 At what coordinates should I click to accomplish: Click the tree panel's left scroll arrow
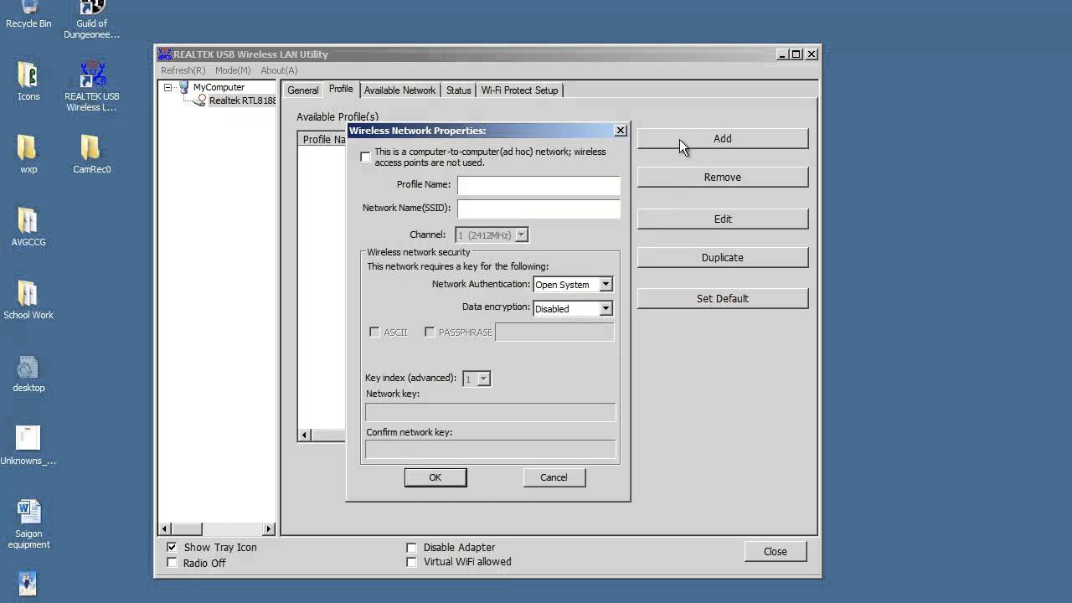[x=165, y=529]
